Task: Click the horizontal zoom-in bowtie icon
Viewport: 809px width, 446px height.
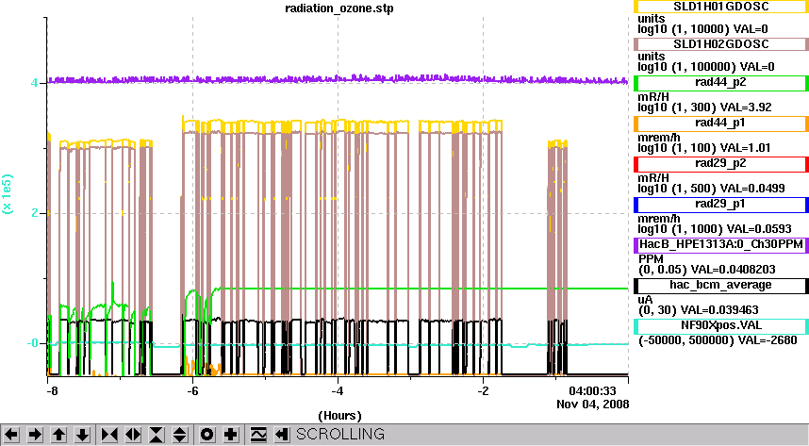Action: click(x=108, y=435)
